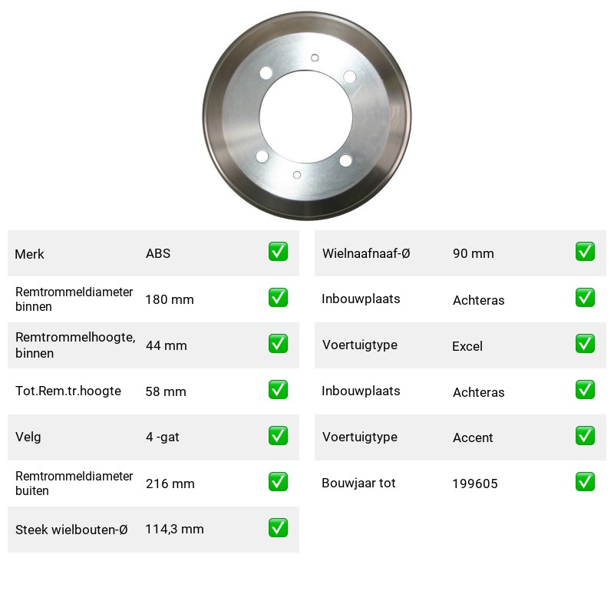The width and height of the screenshot is (614, 614).
Task: Click the brake drum product image
Action: 307,116
